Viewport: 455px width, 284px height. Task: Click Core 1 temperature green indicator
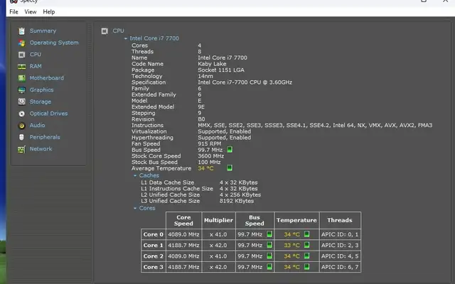(x=306, y=245)
